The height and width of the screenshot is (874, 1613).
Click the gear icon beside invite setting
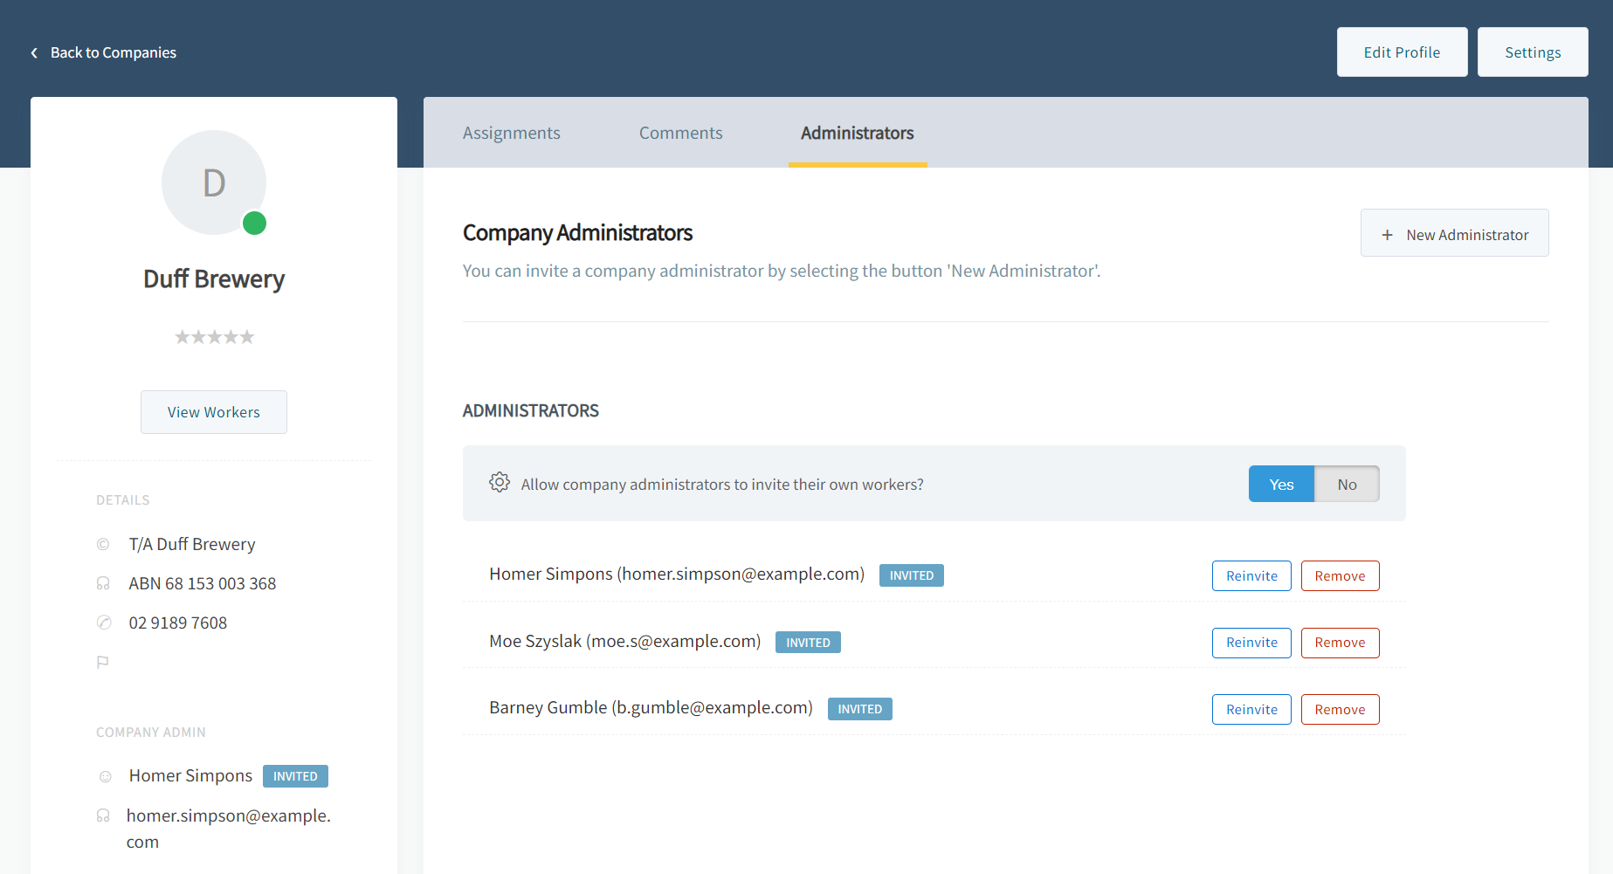click(x=500, y=483)
